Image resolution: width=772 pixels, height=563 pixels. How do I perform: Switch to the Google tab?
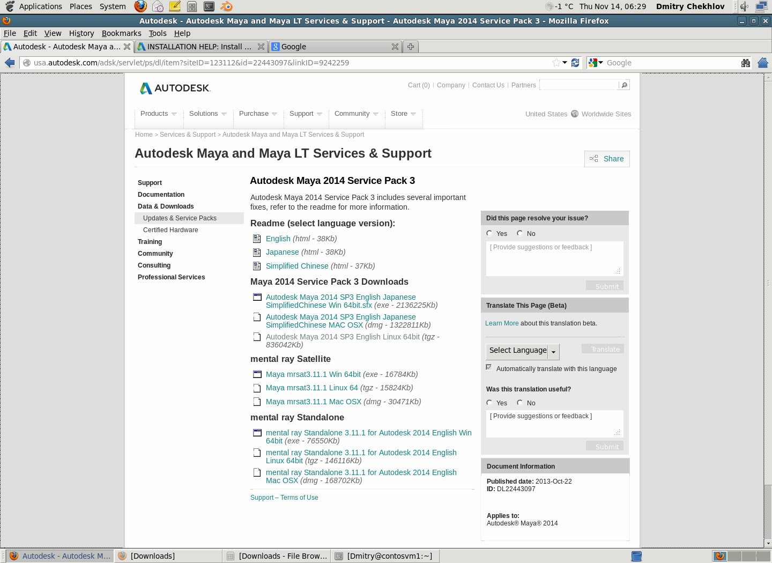pyautogui.click(x=336, y=47)
